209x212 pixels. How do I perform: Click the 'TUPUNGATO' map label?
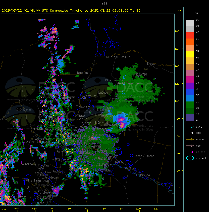point(41,175)
